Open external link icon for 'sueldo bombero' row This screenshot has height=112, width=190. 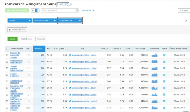tap(70, 75)
